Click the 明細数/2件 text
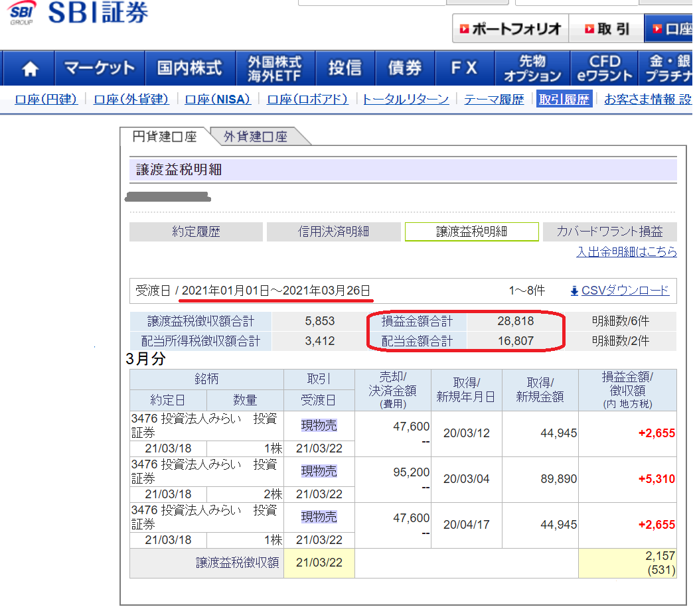The height and width of the screenshot is (615, 695). 621,341
